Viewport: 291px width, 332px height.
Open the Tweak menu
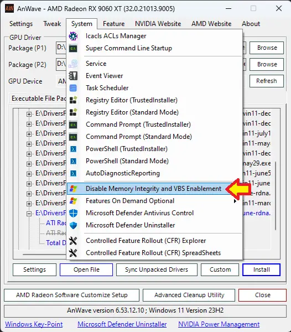tap(52, 24)
